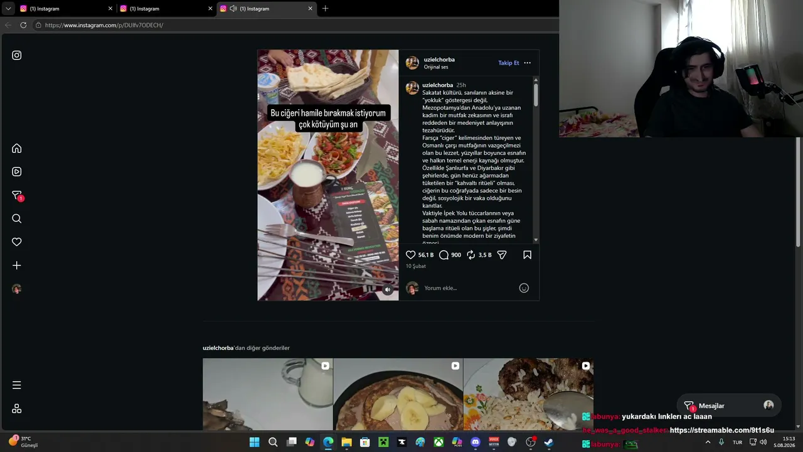Launch Minecraft from the taskbar
Screen dimensions: 803x452
click(383, 442)
